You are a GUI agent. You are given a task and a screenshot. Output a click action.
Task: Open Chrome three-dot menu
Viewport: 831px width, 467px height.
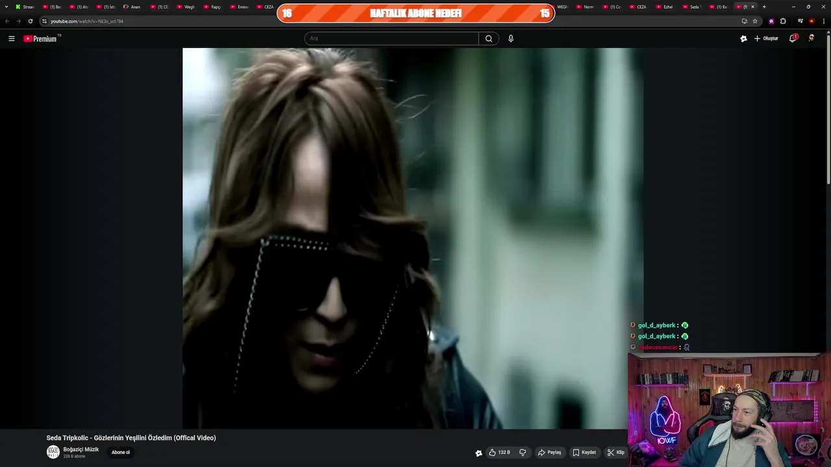[x=823, y=21]
